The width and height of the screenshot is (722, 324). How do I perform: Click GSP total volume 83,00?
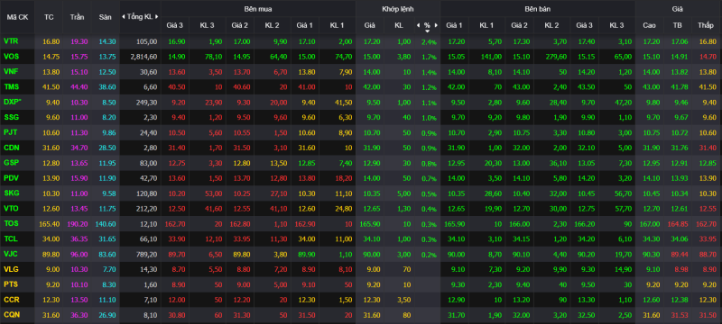[x=149, y=163]
